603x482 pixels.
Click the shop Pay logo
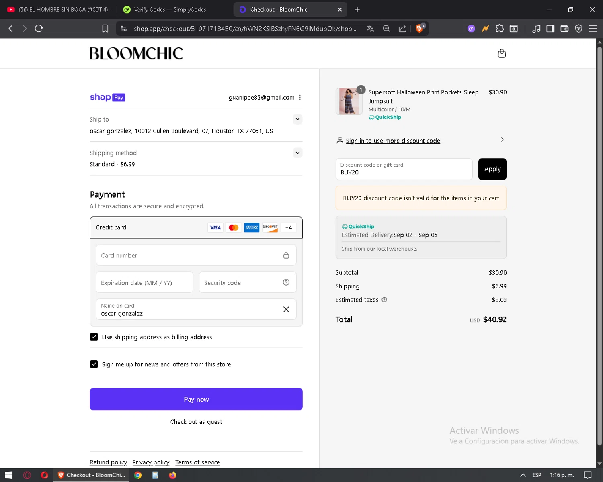click(x=107, y=97)
